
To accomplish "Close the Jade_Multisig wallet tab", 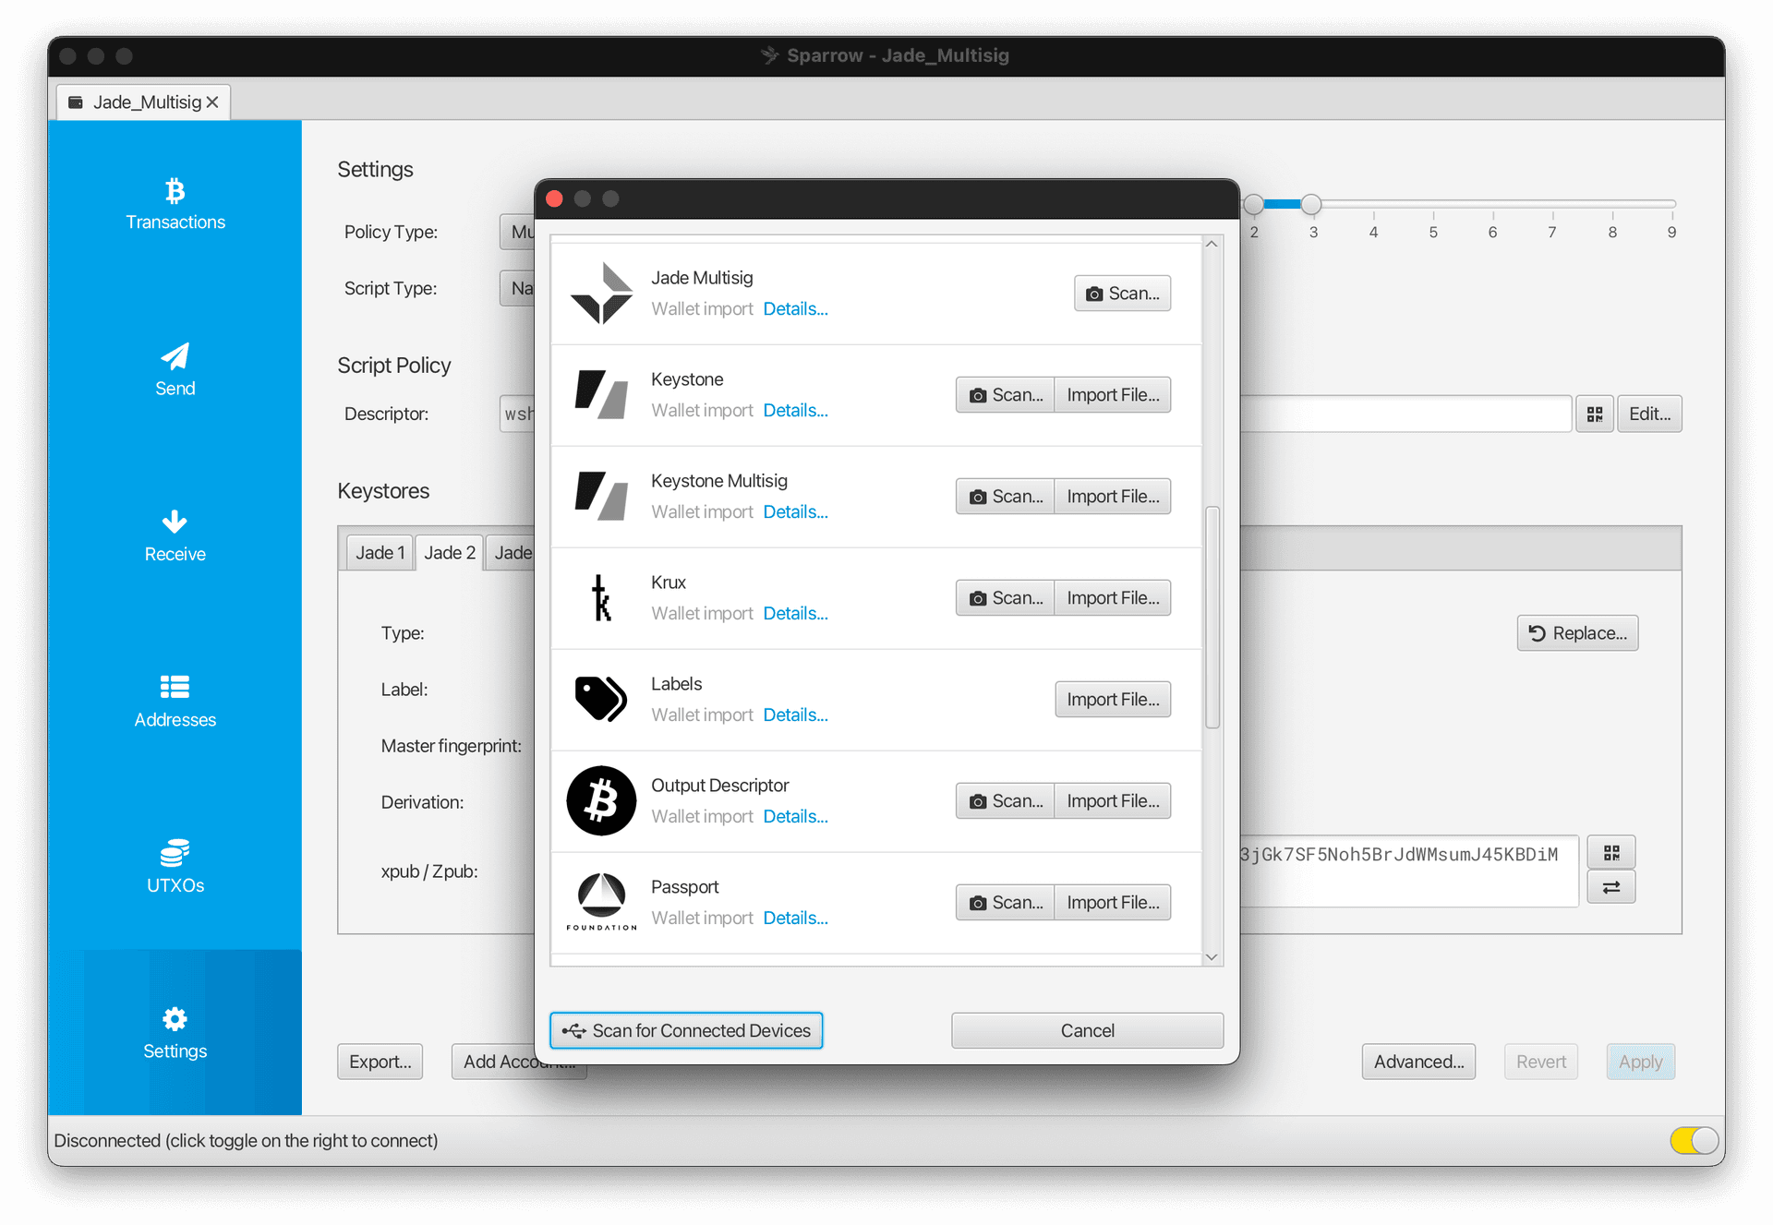I will pyautogui.click(x=212, y=102).
